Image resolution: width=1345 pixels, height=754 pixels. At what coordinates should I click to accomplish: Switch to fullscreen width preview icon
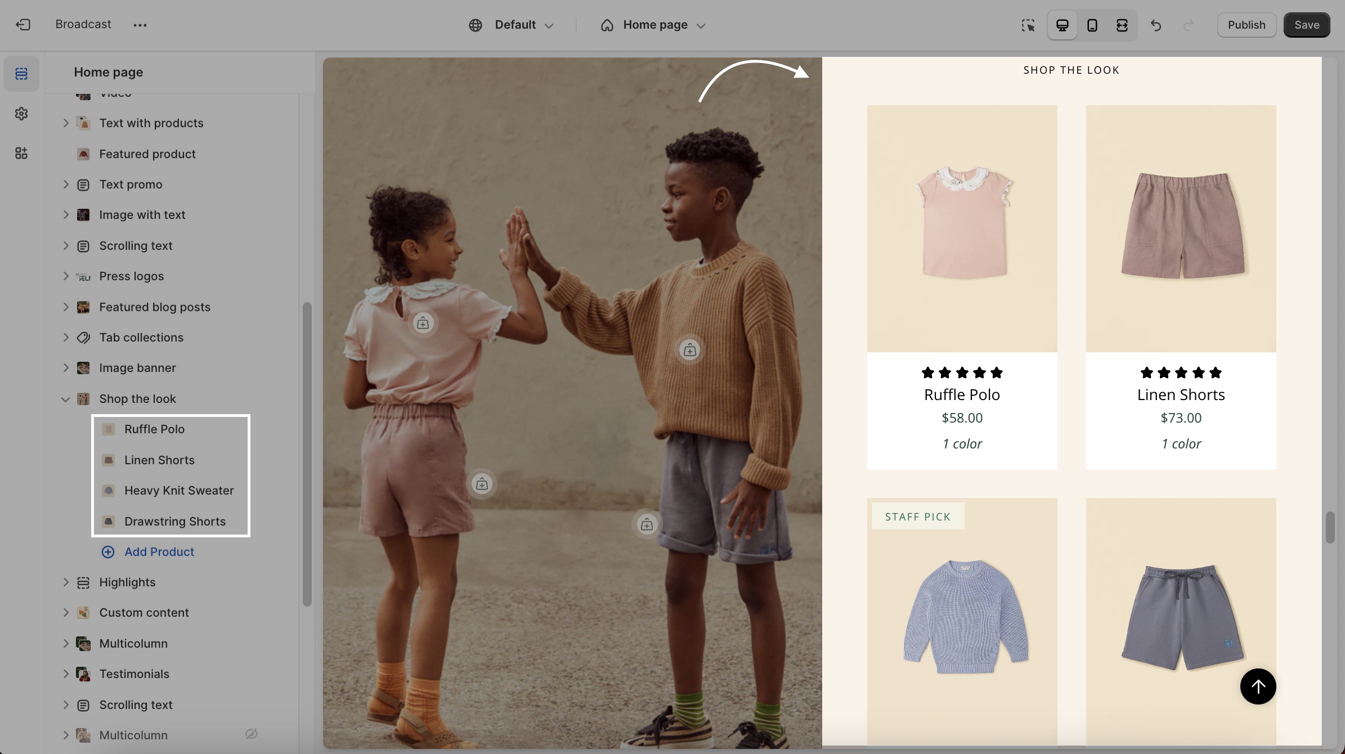pyautogui.click(x=1122, y=25)
